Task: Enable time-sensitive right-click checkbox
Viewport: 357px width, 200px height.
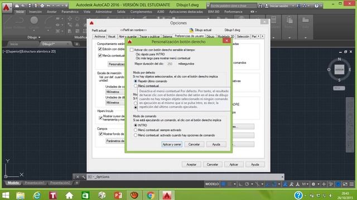Action: coord(132,49)
